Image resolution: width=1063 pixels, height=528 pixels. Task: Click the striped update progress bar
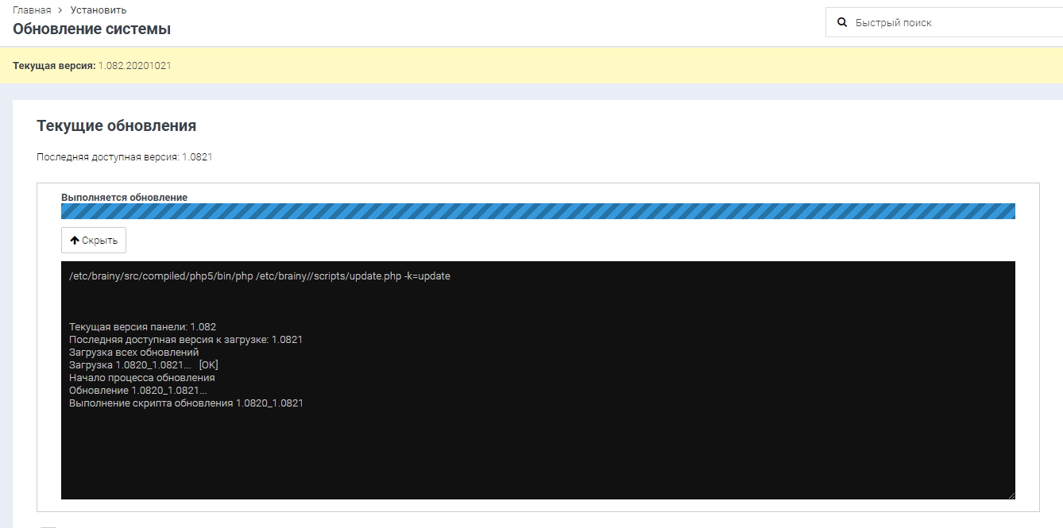coord(538,211)
